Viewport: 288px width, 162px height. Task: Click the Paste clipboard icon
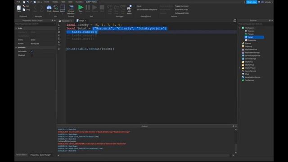click(19, 8)
